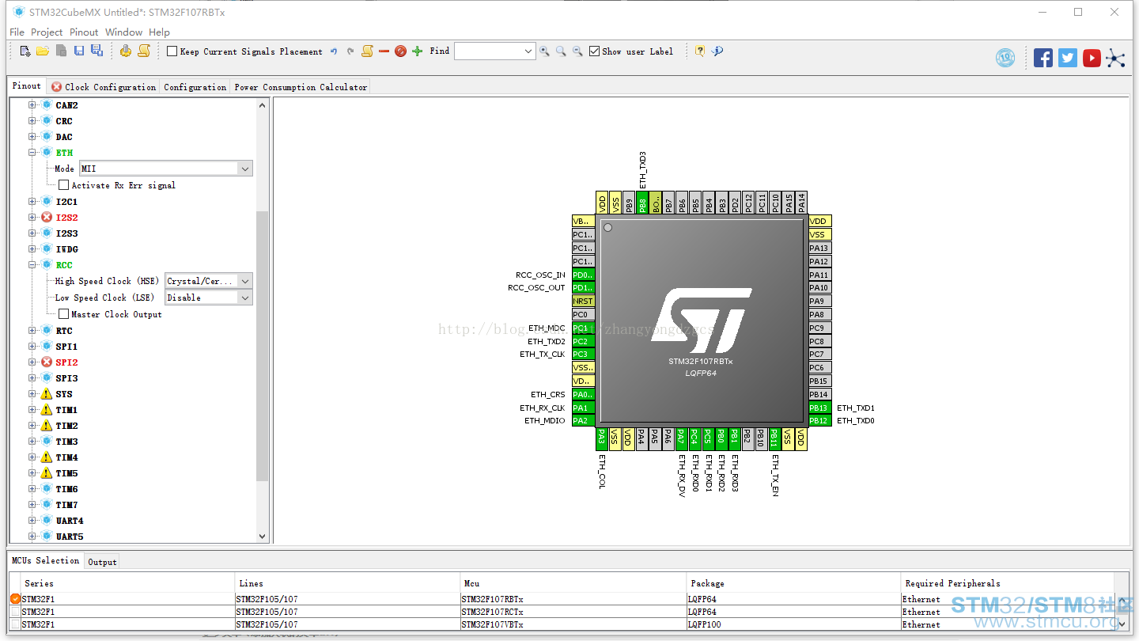1139x641 pixels.
Task: Click the PA9 pin on chip
Action: click(x=819, y=301)
